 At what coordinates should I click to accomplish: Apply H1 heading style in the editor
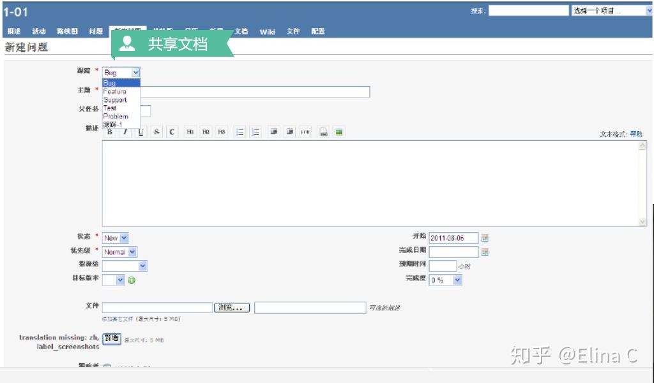[190, 132]
